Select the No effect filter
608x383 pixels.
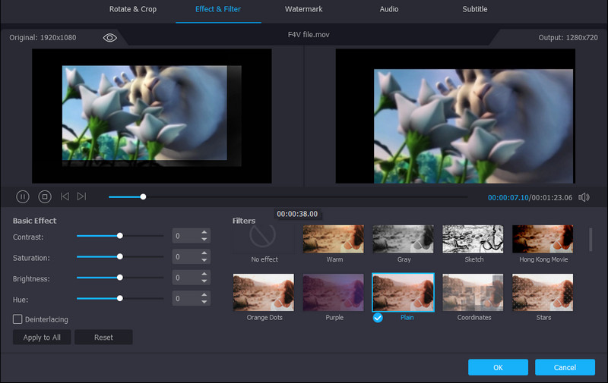(x=263, y=238)
